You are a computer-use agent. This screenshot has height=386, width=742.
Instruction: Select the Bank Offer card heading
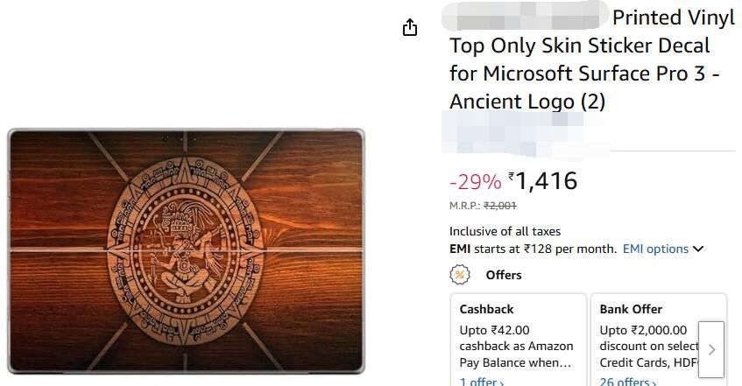pyautogui.click(x=631, y=309)
